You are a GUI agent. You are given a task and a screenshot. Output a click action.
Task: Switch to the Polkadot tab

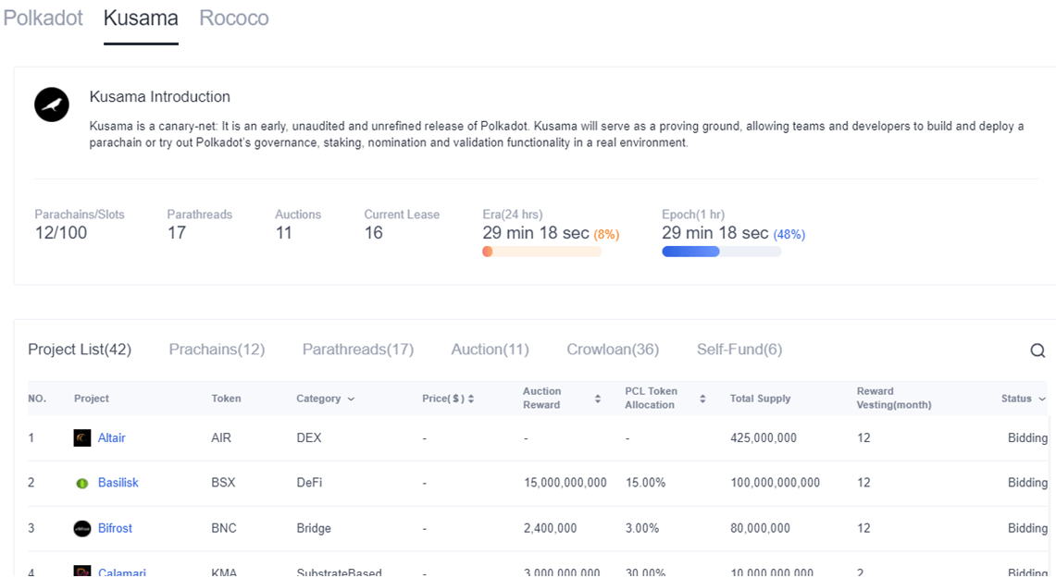[43, 18]
